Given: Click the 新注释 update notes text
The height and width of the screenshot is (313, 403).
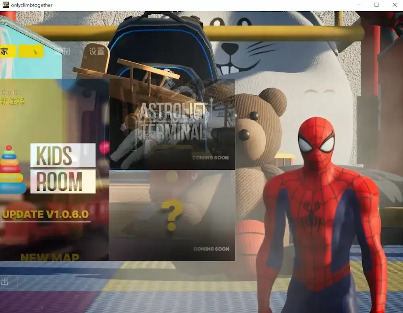Looking at the screenshot, I should (12, 102).
